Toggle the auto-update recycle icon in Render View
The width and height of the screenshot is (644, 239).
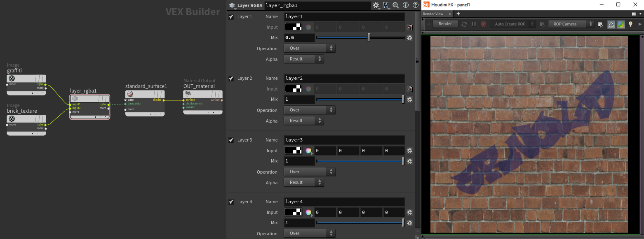(x=611, y=24)
